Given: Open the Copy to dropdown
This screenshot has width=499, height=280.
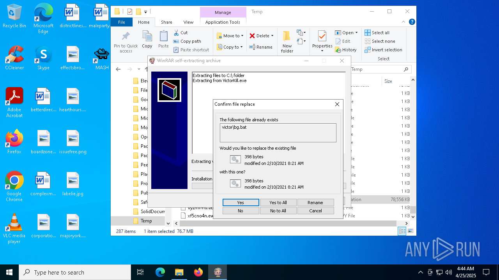Looking at the screenshot, I should click(230, 47).
